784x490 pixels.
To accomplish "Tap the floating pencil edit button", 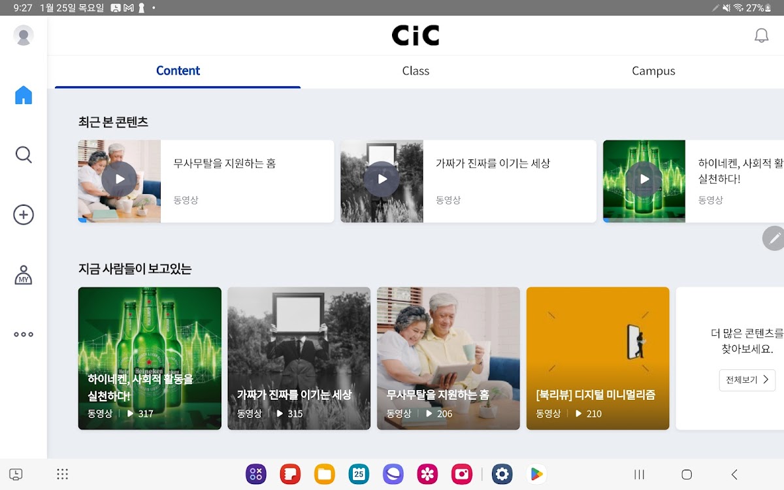I will coord(774,238).
